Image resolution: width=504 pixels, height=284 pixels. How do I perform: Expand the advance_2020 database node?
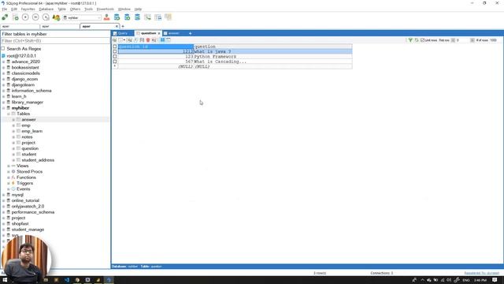tap(4, 62)
